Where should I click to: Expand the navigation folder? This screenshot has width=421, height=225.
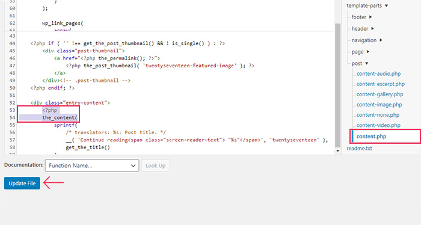click(367, 40)
